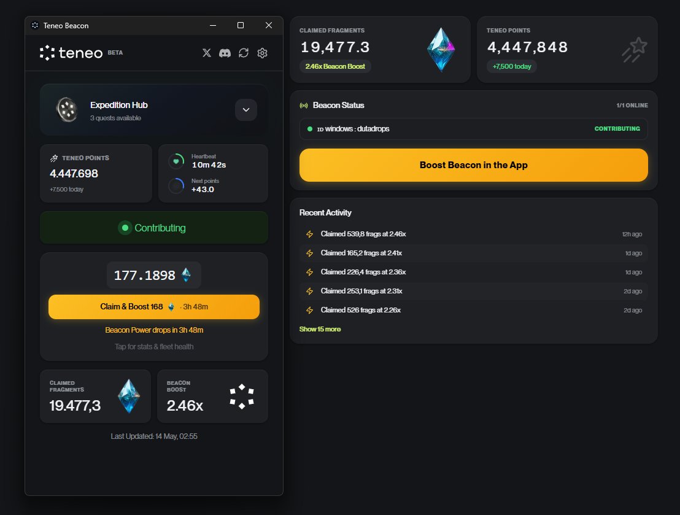Click the small rocket icon by TENEO POINTS
Image resolution: width=680 pixels, height=515 pixels.
[x=54, y=158]
